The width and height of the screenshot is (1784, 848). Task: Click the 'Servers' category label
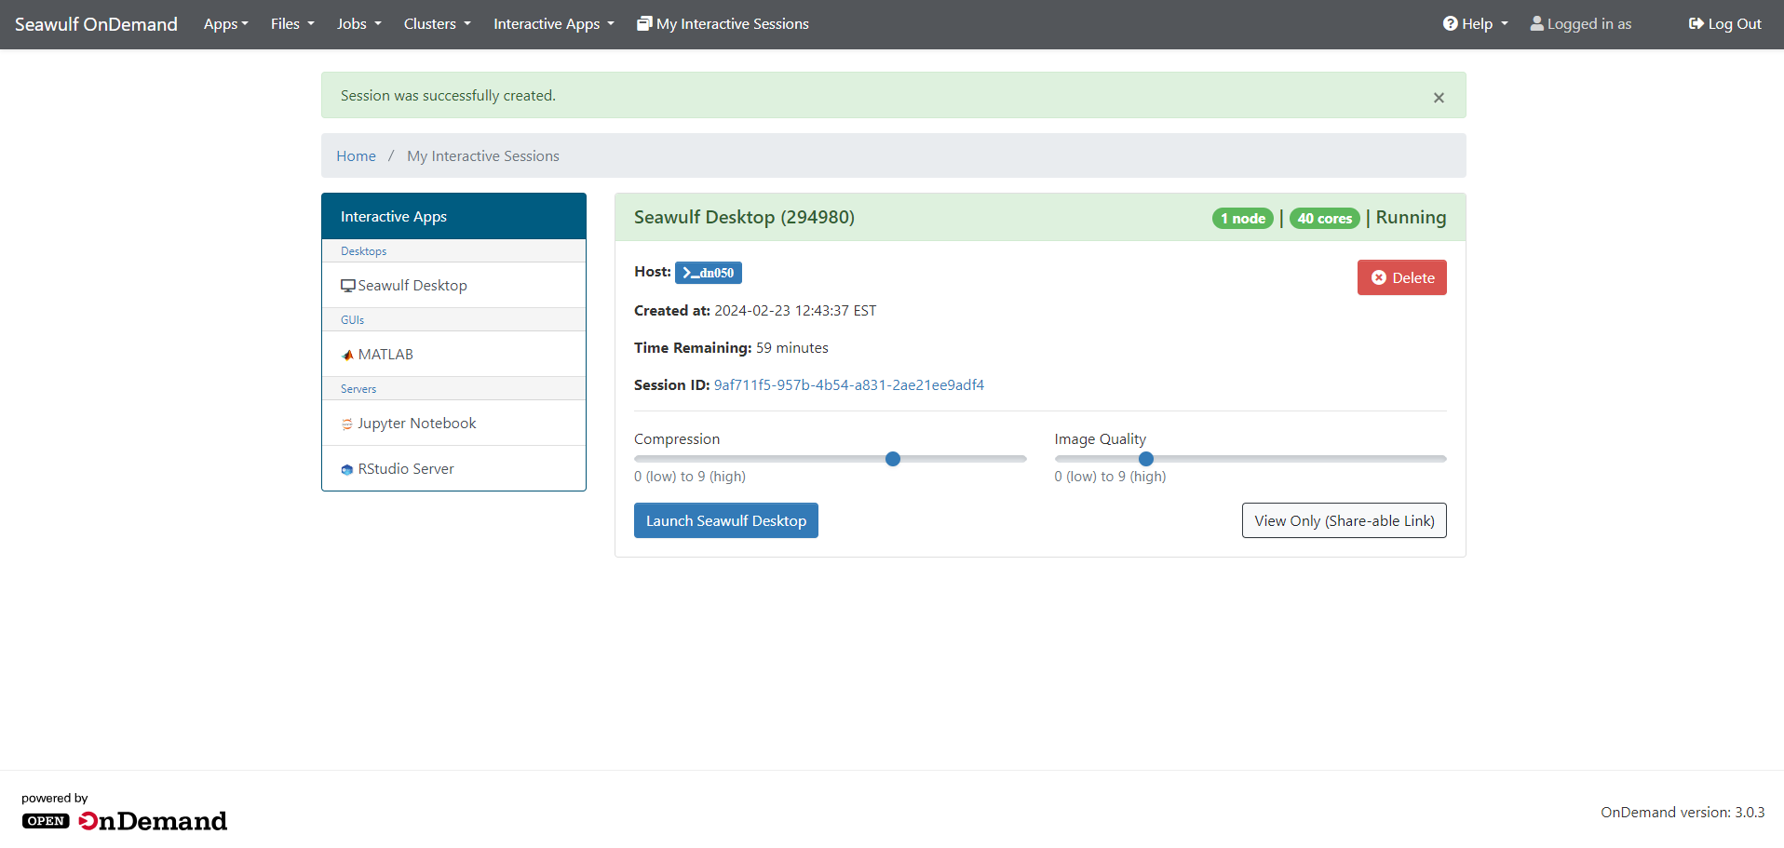tap(358, 389)
